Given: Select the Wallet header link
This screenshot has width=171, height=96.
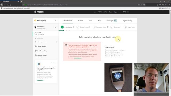Looking at the screenshot, I should tap(100, 12).
